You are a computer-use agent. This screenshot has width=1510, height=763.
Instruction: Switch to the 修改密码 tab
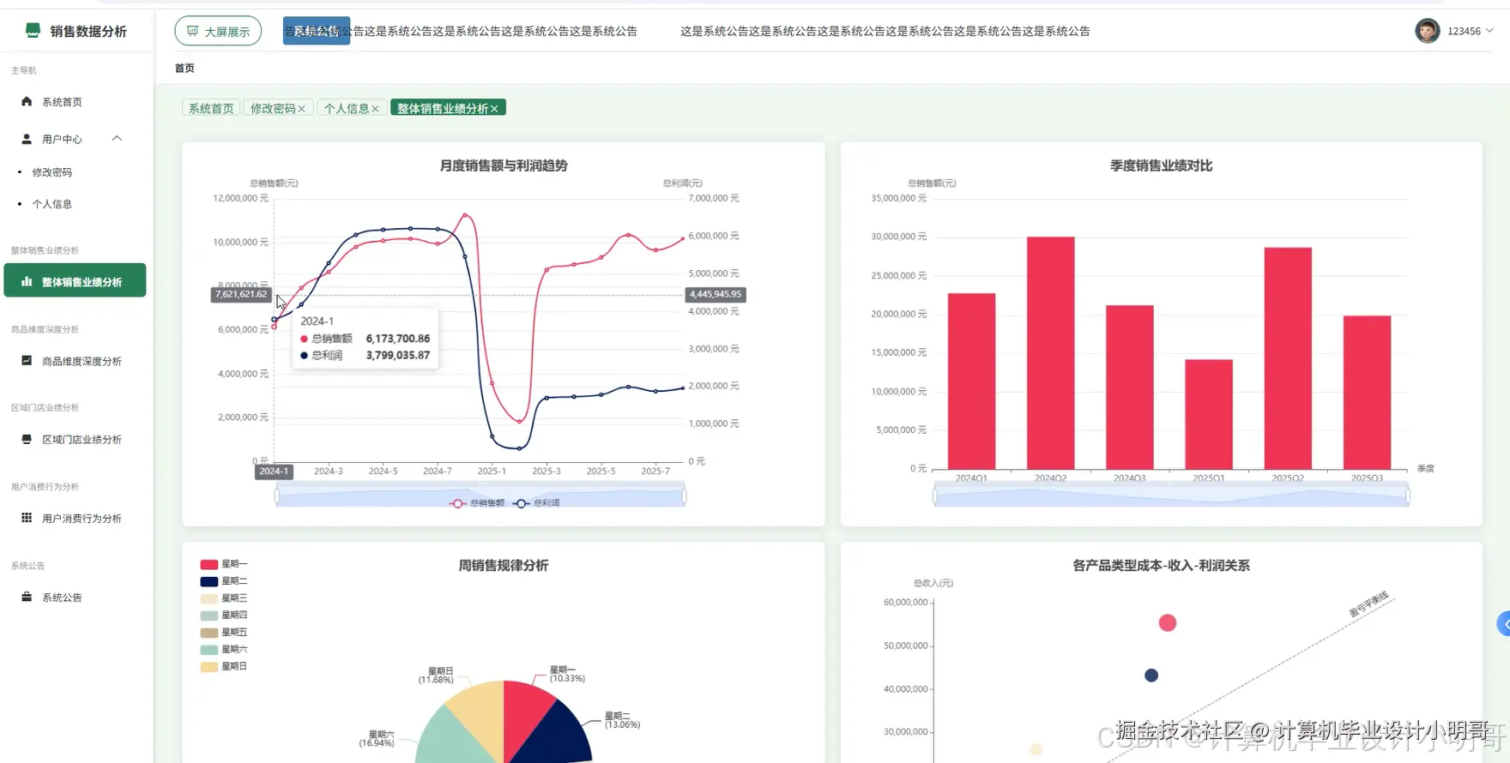(273, 108)
